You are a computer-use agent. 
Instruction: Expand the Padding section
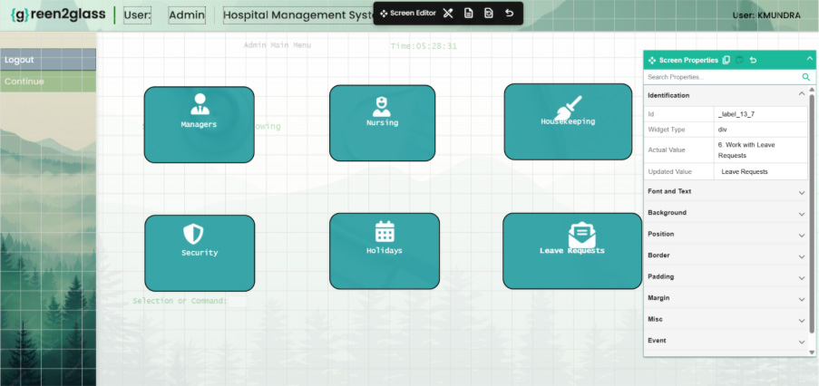click(x=802, y=278)
